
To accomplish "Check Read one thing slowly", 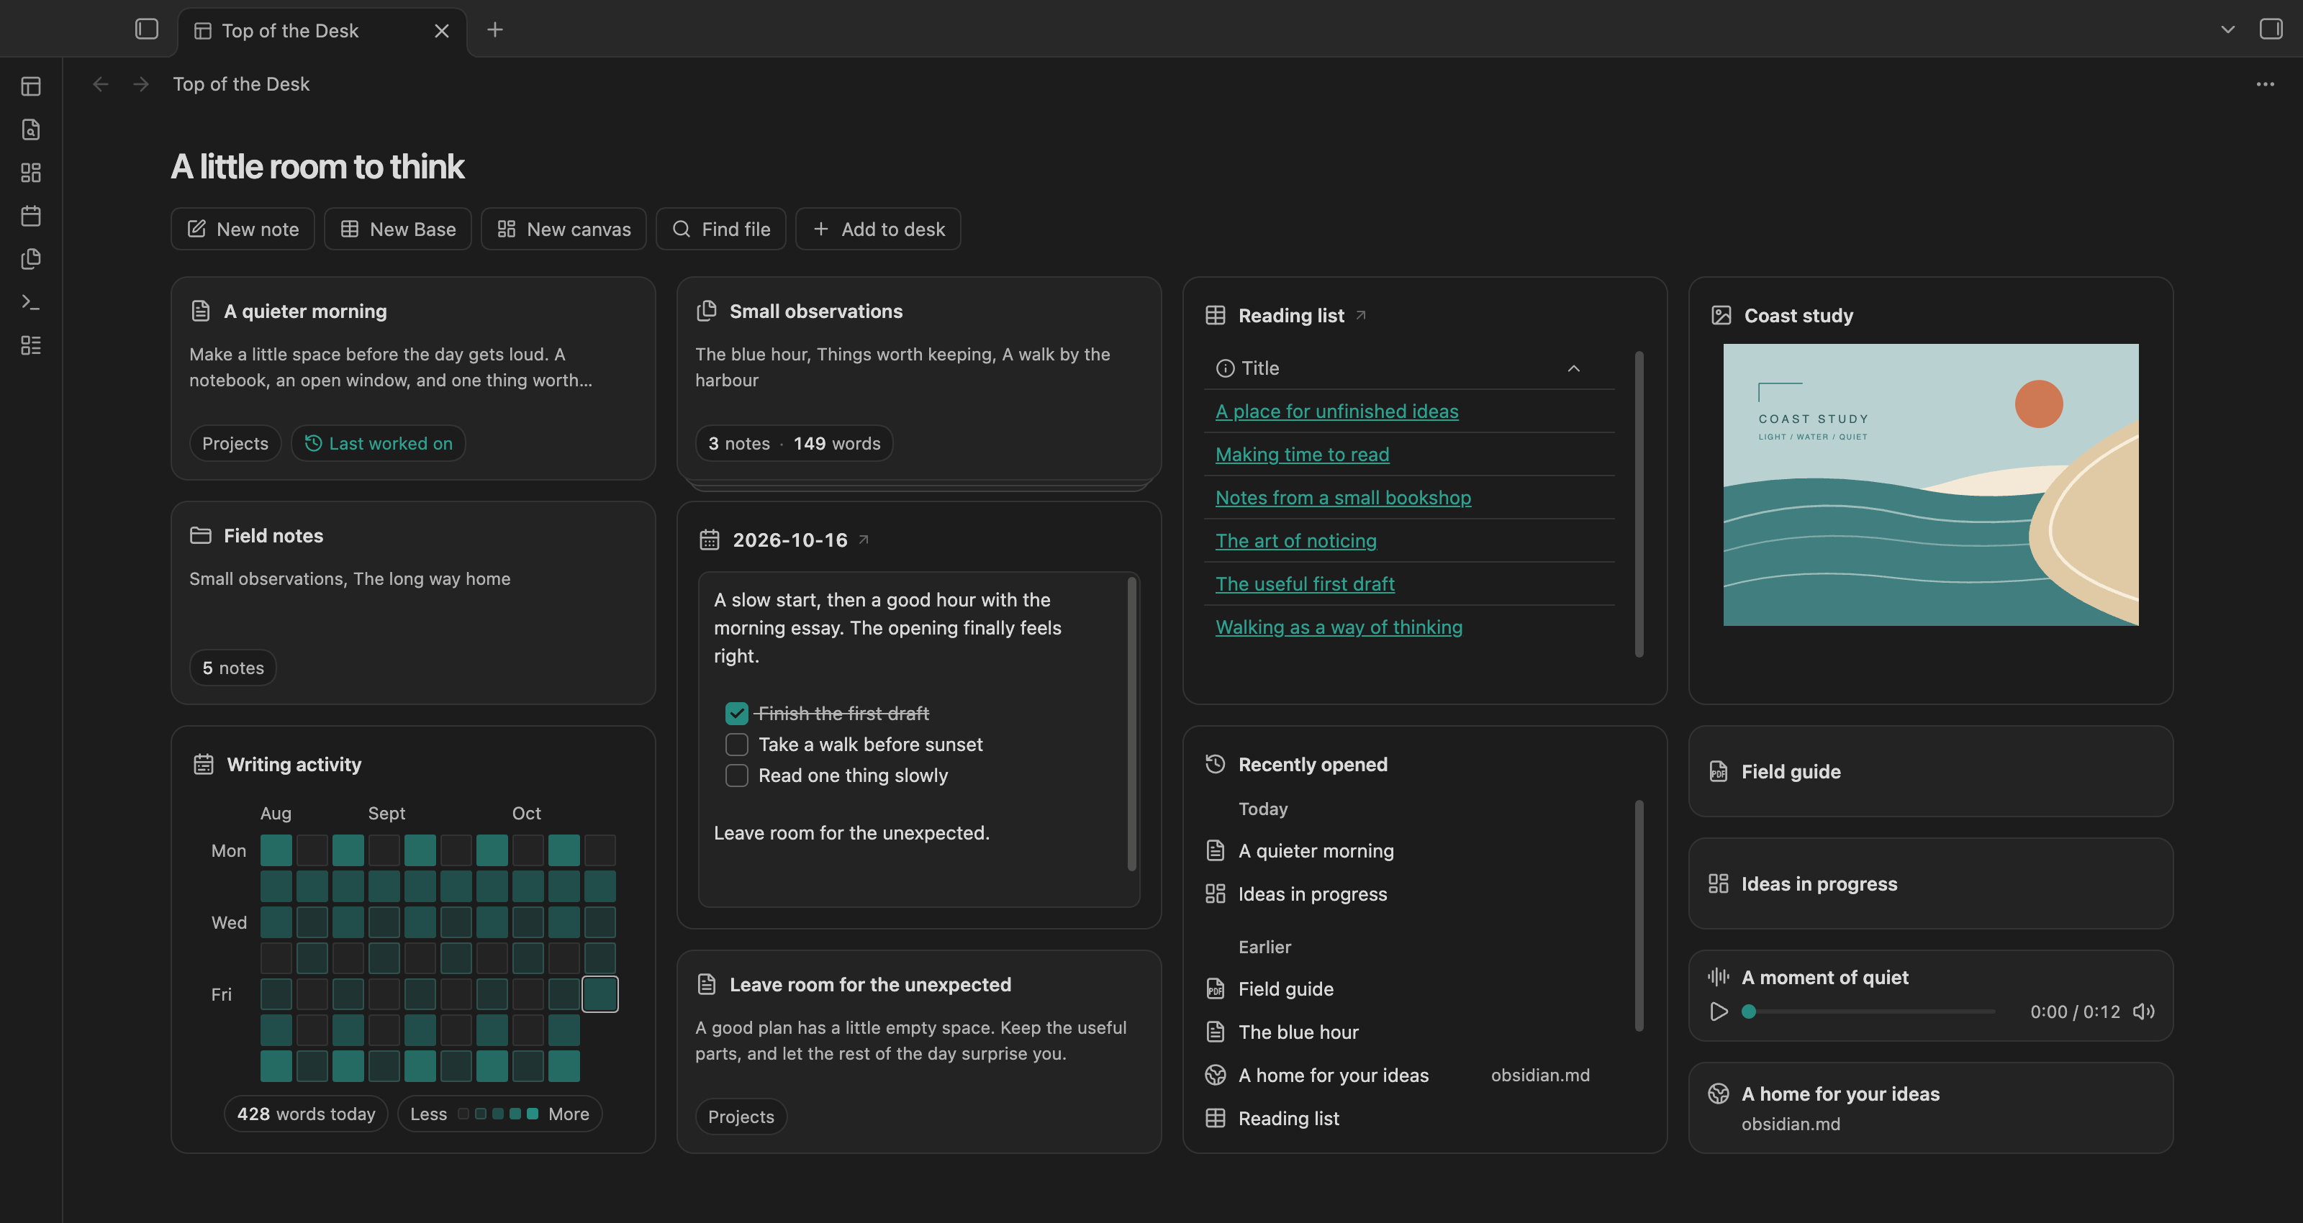I will 737,775.
